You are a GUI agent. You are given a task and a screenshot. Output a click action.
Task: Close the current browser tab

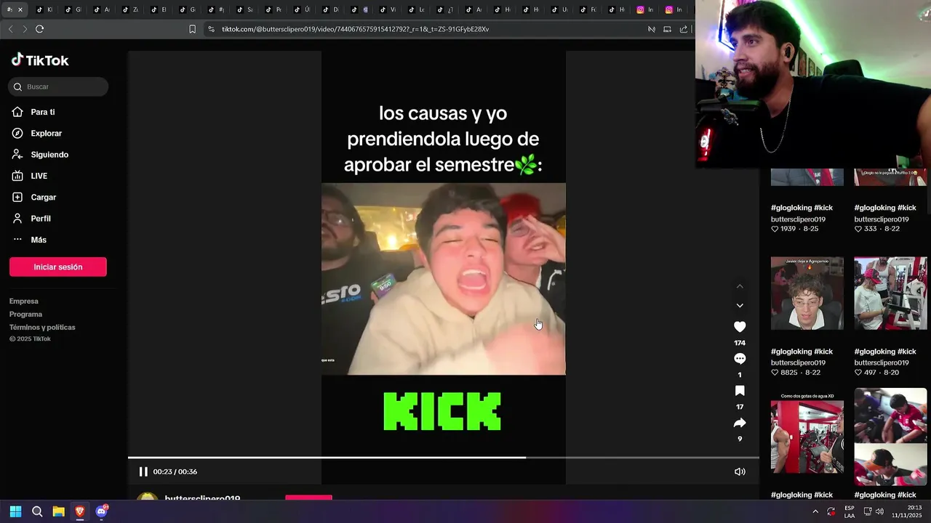tap(20, 9)
